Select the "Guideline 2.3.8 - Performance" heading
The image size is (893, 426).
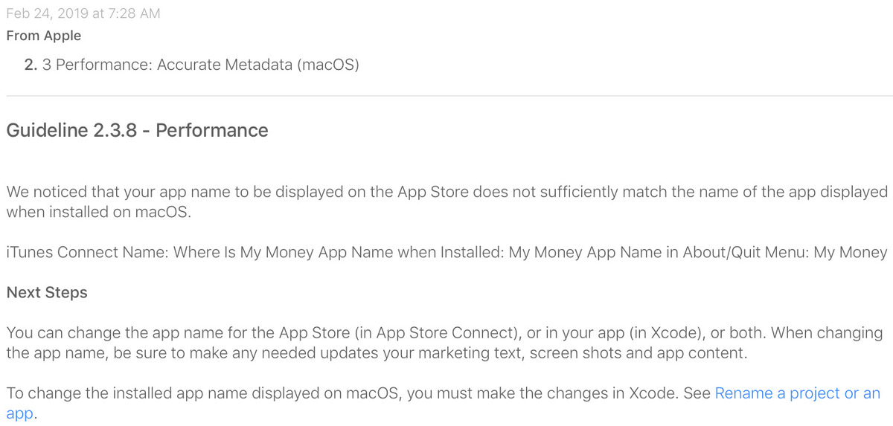tap(137, 131)
